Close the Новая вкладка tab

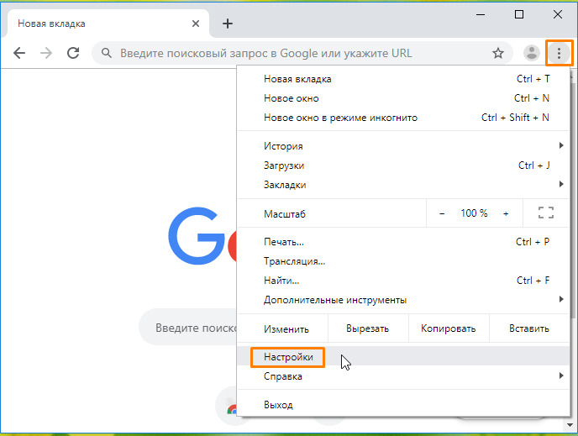click(196, 24)
